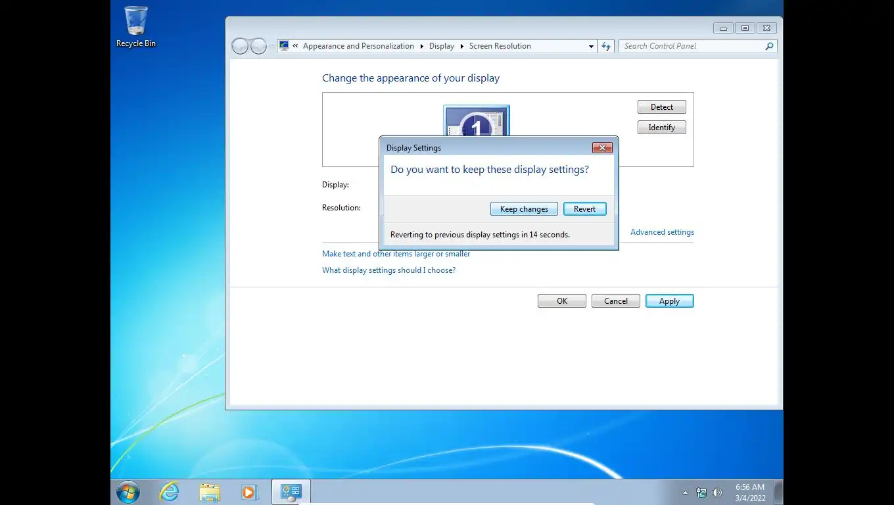
Task: Expand the arrow between Display and Screen Resolution
Action: coord(462,46)
